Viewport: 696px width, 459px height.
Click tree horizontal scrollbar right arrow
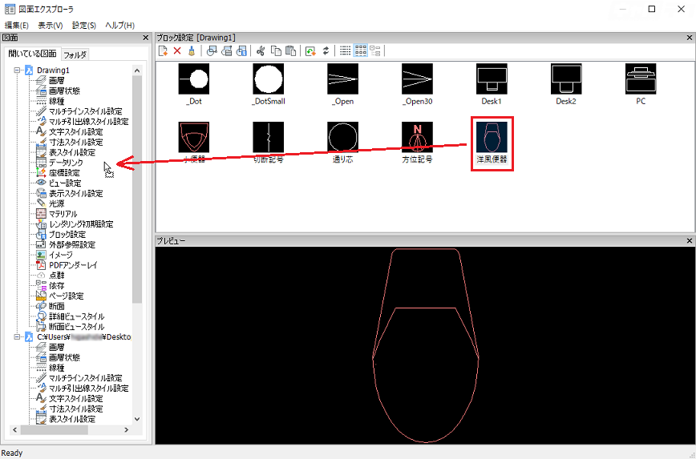[x=127, y=429]
